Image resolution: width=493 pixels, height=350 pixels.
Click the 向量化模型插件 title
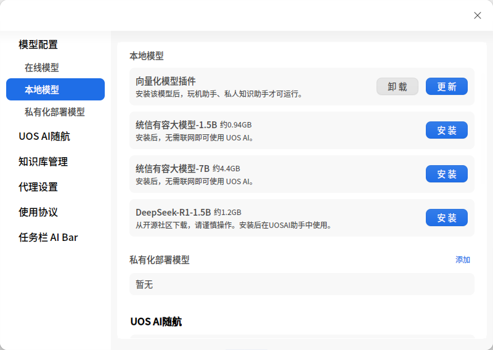[166, 81]
